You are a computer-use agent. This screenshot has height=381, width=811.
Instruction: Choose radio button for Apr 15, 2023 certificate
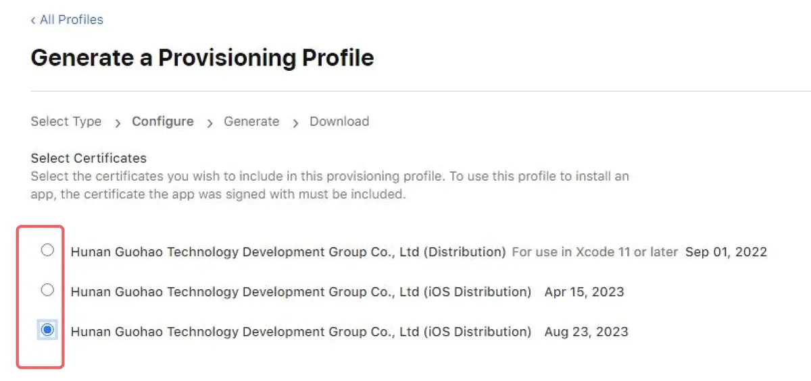coord(47,291)
